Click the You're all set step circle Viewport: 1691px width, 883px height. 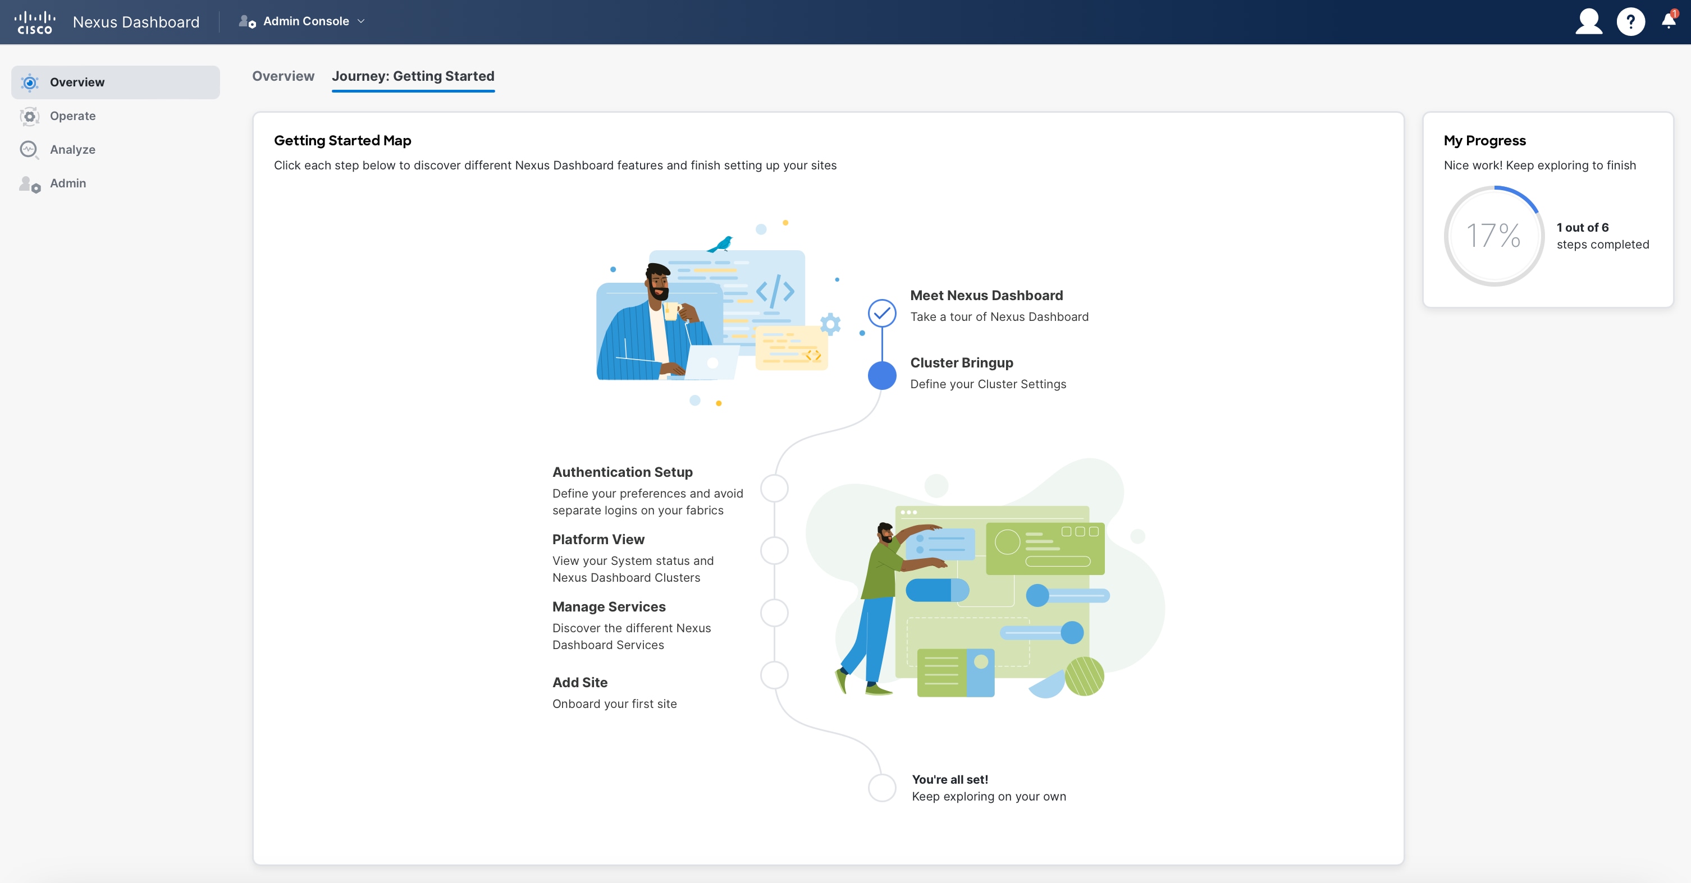pyautogui.click(x=881, y=787)
